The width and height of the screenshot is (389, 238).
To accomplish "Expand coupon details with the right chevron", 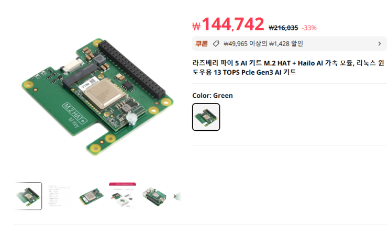I will (380, 43).
